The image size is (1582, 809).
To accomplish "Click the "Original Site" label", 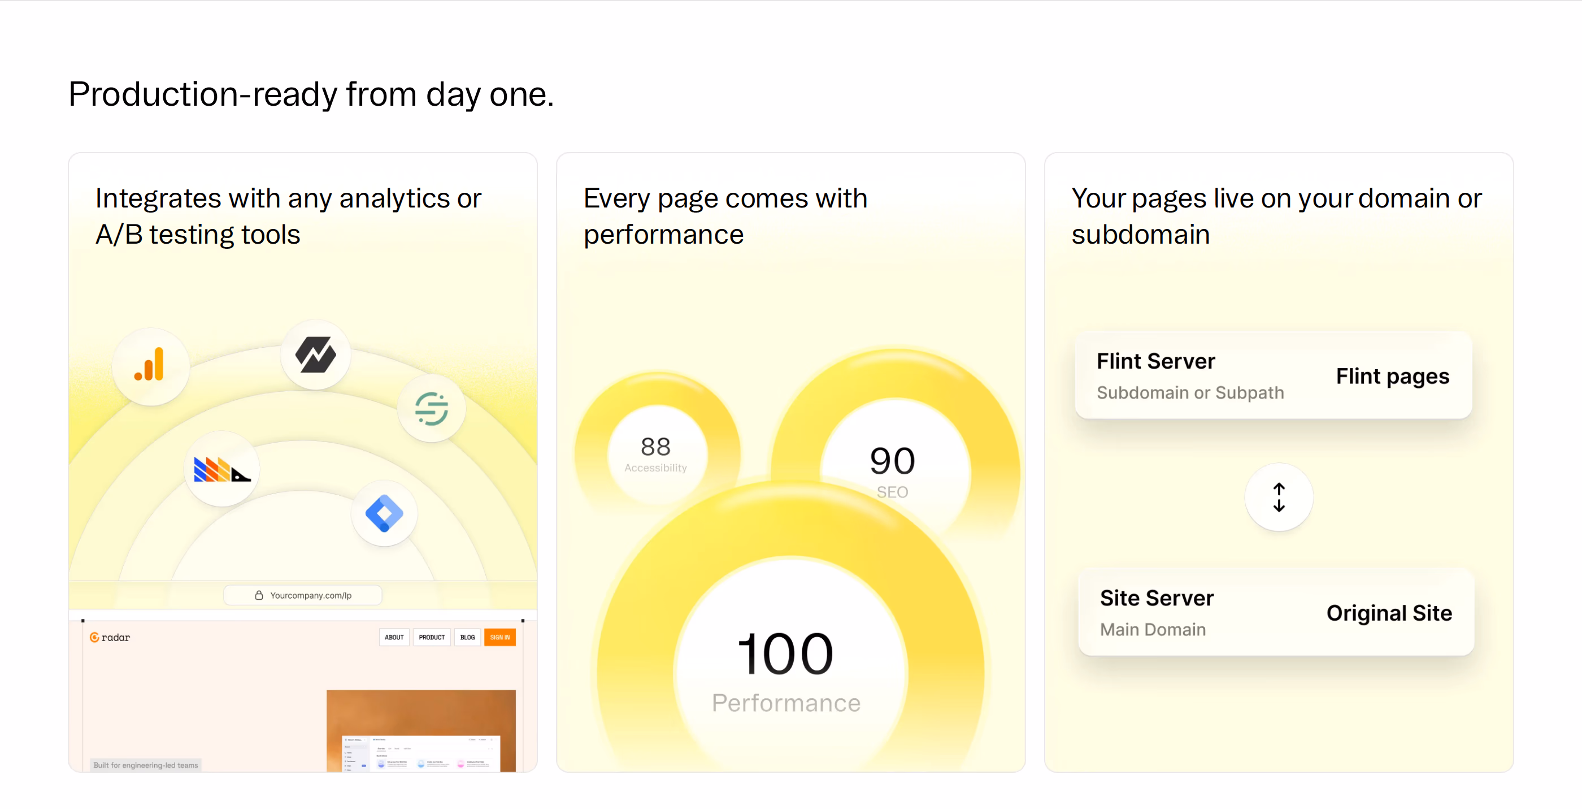I will point(1389,613).
